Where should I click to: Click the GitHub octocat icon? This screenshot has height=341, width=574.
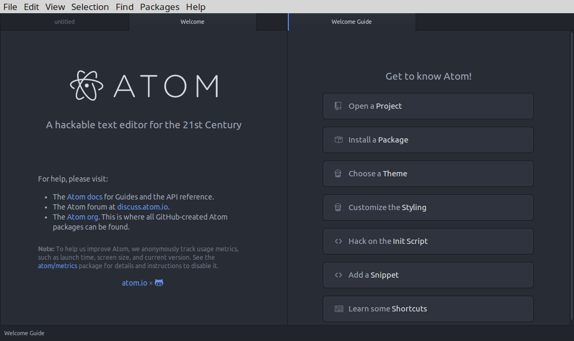click(159, 283)
